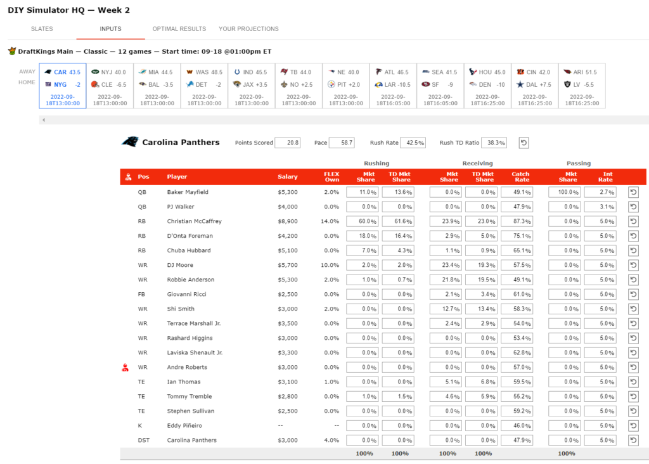Reset Eddy Piñeiro's row values
The height and width of the screenshot is (464, 649).
coord(633,425)
